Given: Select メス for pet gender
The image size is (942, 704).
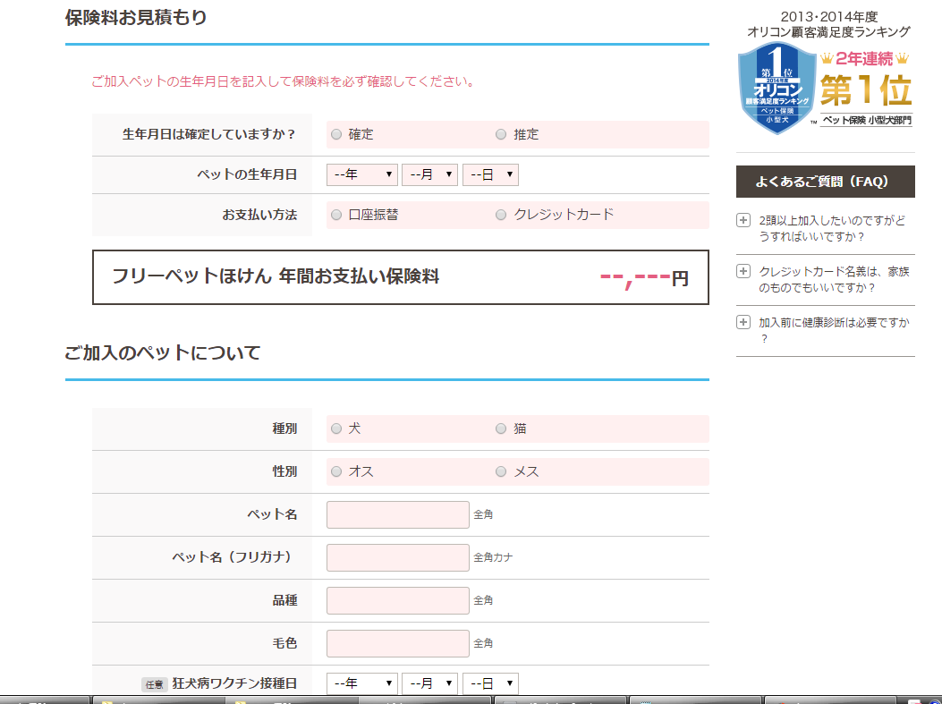Looking at the screenshot, I should click(x=501, y=472).
